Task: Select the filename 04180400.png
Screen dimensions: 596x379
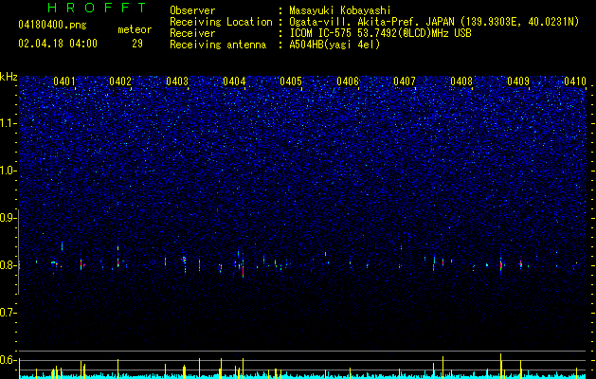Action: [x=52, y=26]
